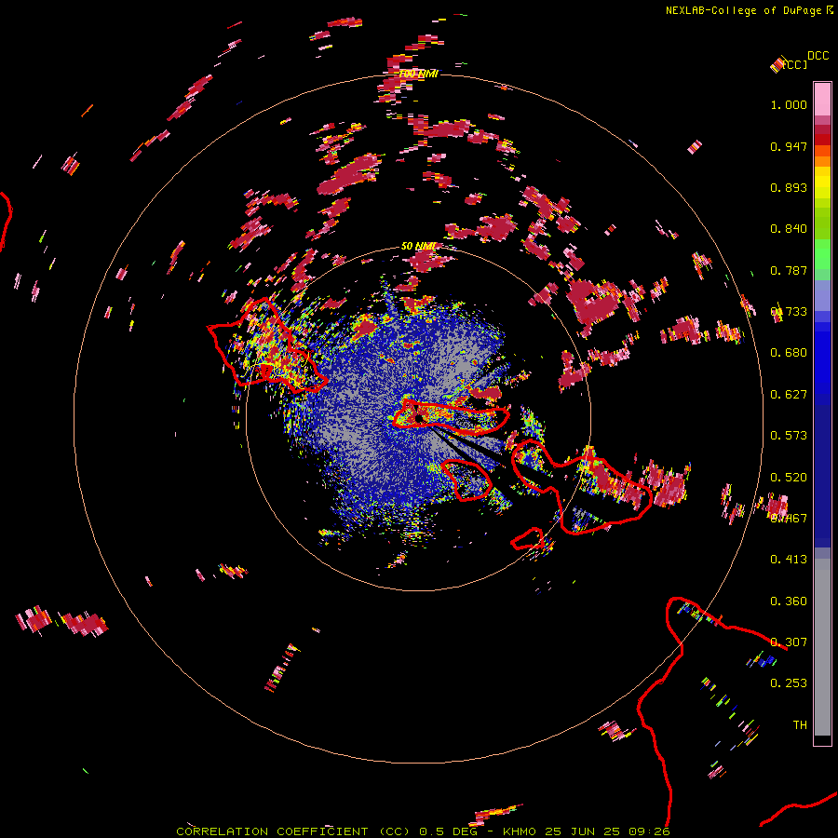
Task: Click the radar site at ring center
Action: point(419,418)
